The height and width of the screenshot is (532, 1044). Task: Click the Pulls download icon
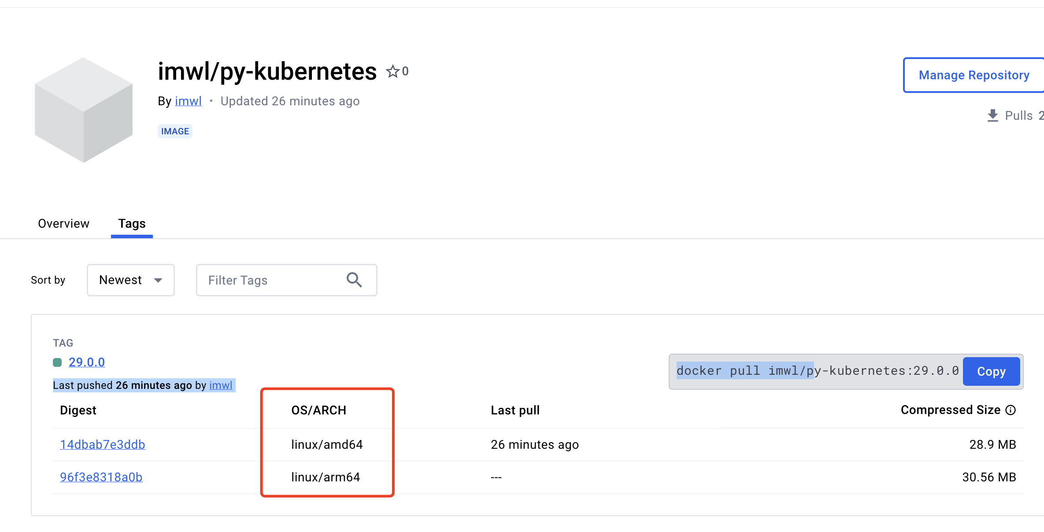coord(993,116)
